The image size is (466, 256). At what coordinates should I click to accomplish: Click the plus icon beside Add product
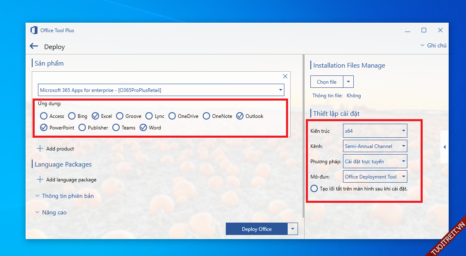40,148
